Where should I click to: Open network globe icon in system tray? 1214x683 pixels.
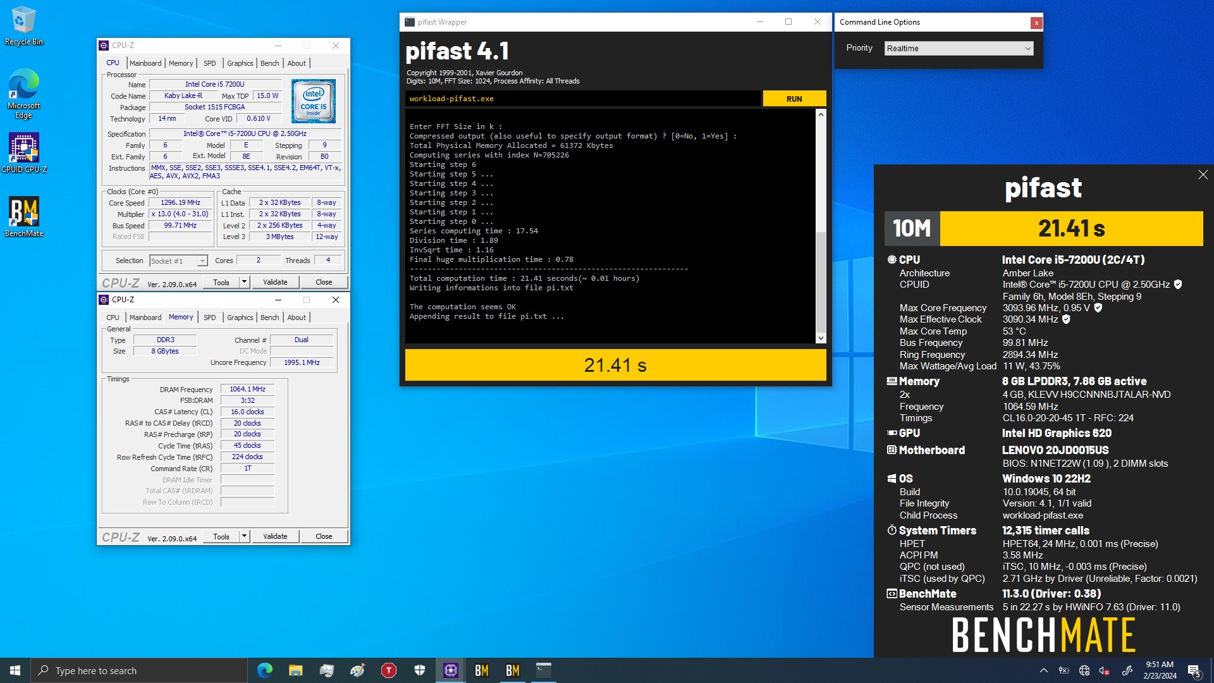1084,670
